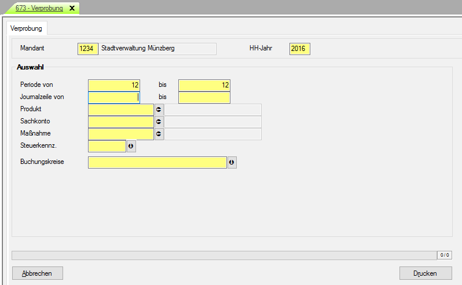Expand the Steuerkennz. dropdown arrow
462x285 pixels.
pyautogui.click(x=131, y=146)
